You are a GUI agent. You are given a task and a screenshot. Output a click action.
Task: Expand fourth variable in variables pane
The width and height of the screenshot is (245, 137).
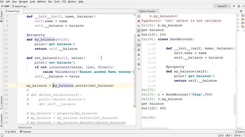[x=238, y=27]
